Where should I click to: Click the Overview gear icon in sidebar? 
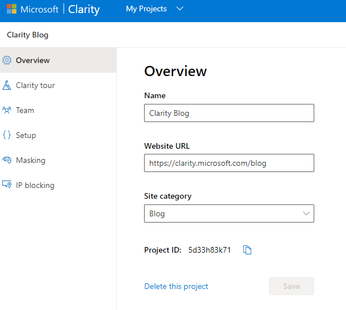(x=7, y=60)
